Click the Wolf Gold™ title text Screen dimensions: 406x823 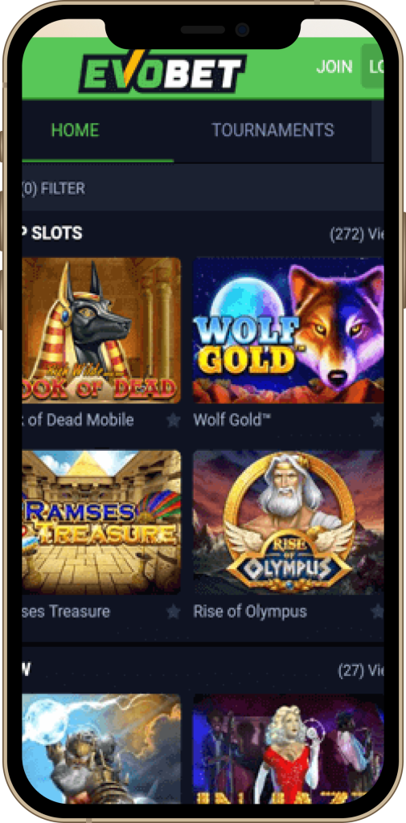coord(232,420)
